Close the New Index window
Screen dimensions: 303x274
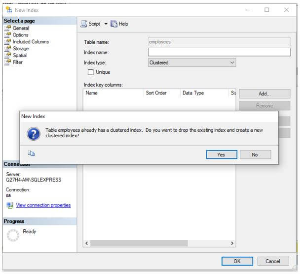(286, 10)
